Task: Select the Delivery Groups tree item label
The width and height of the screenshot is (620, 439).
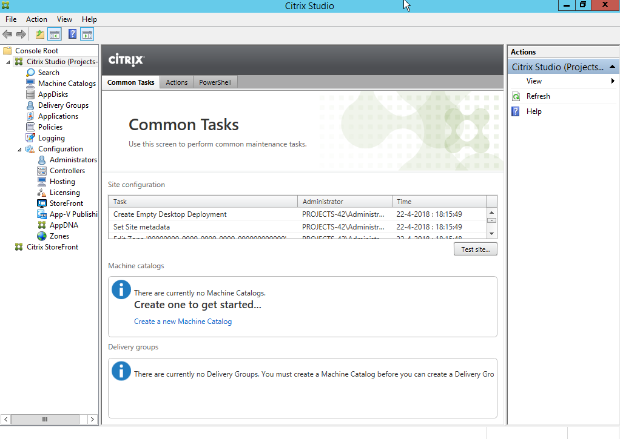Action: 63,105
